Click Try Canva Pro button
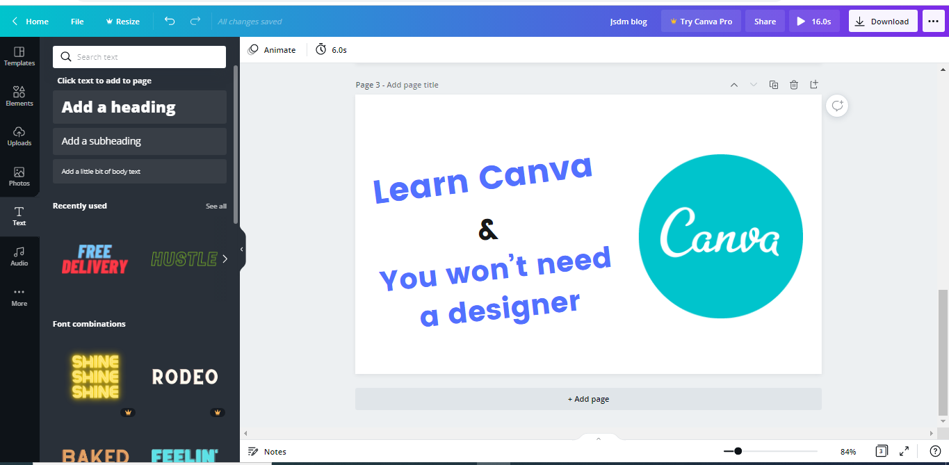This screenshot has width=949, height=465. coord(701,22)
